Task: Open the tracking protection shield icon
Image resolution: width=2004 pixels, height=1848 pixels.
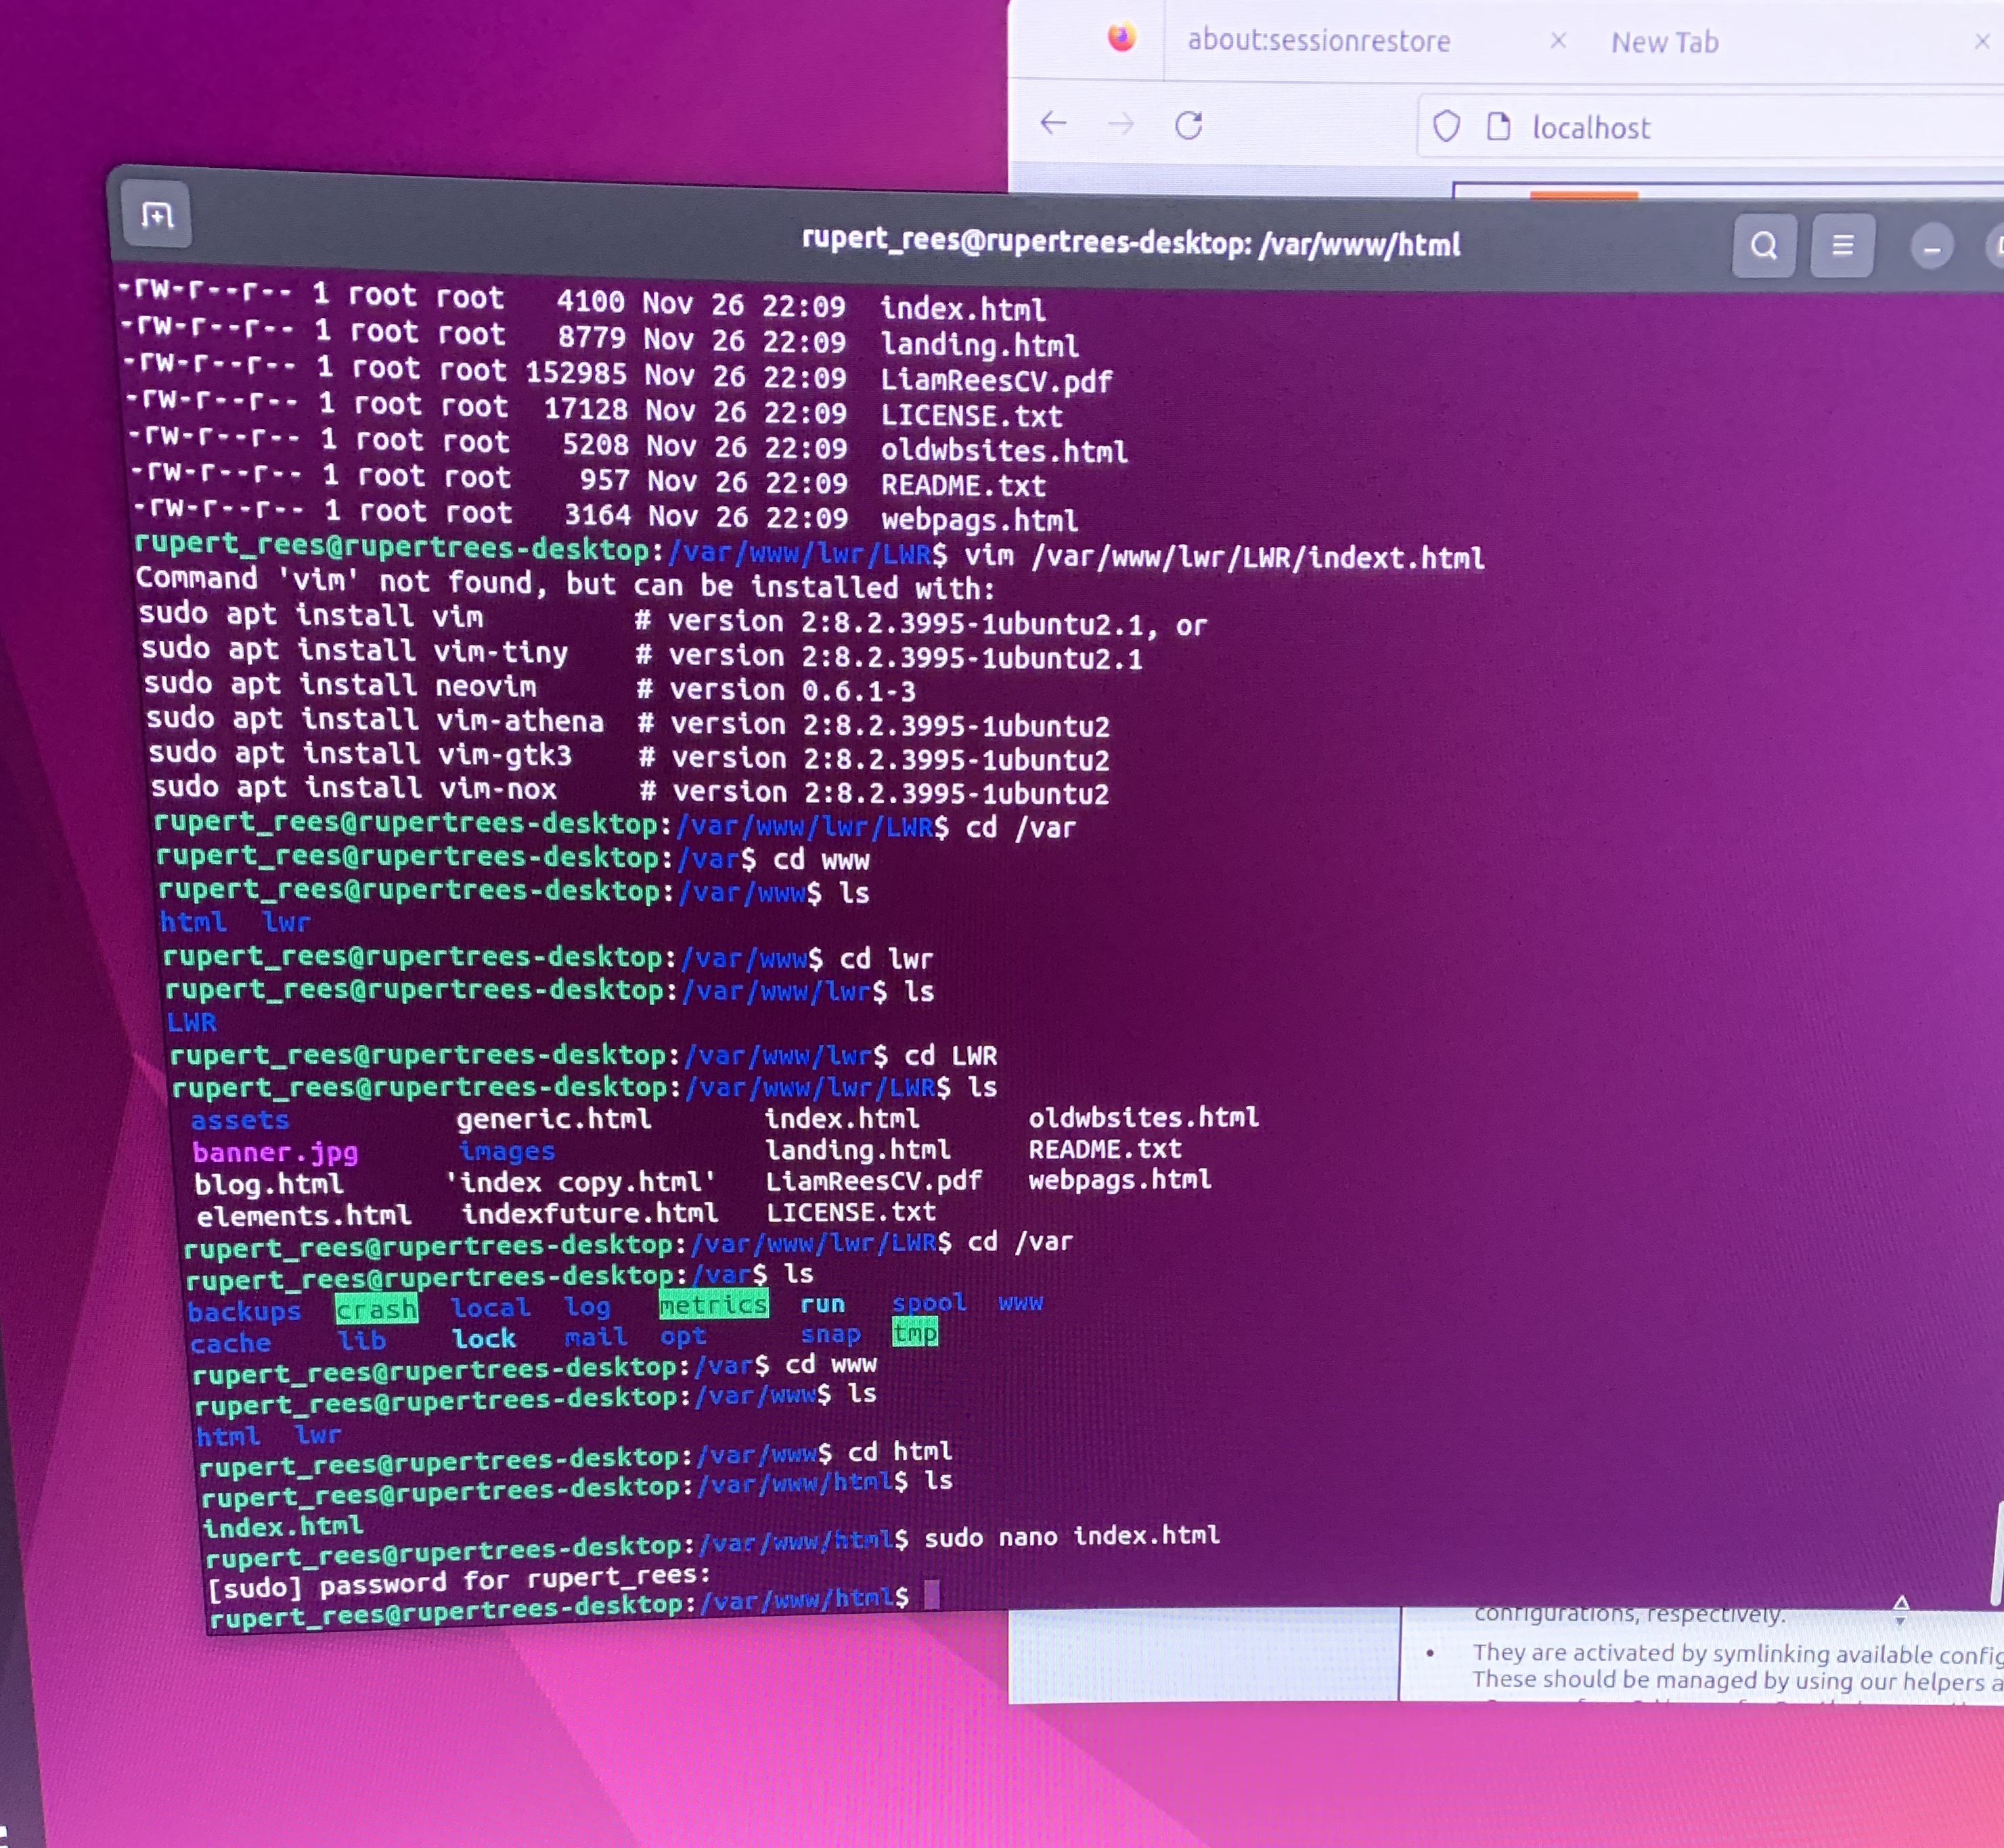Action: (1446, 127)
